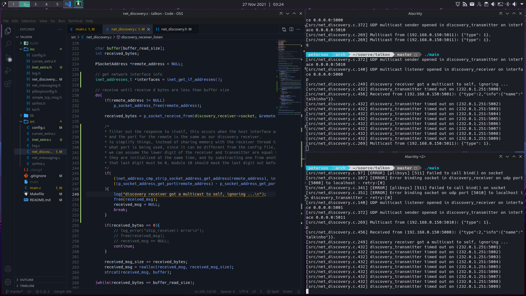Expand the OUTLINE section

click(41, 280)
